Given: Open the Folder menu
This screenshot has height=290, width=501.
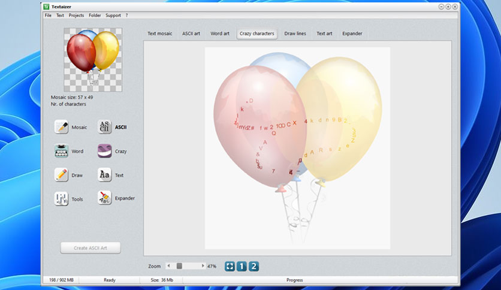Looking at the screenshot, I should coord(95,16).
